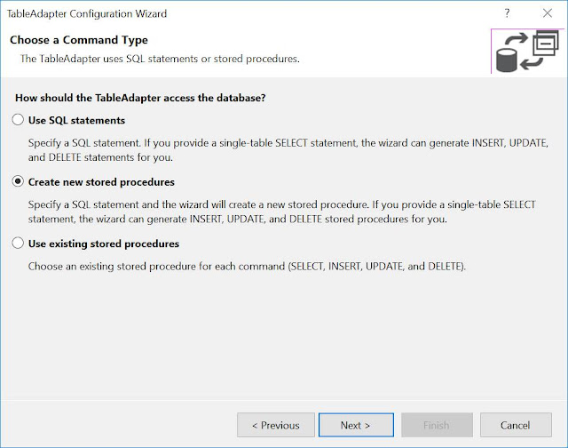Select Create new stored procedures radio button
This screenshot has height=448, width=568.
19,182
